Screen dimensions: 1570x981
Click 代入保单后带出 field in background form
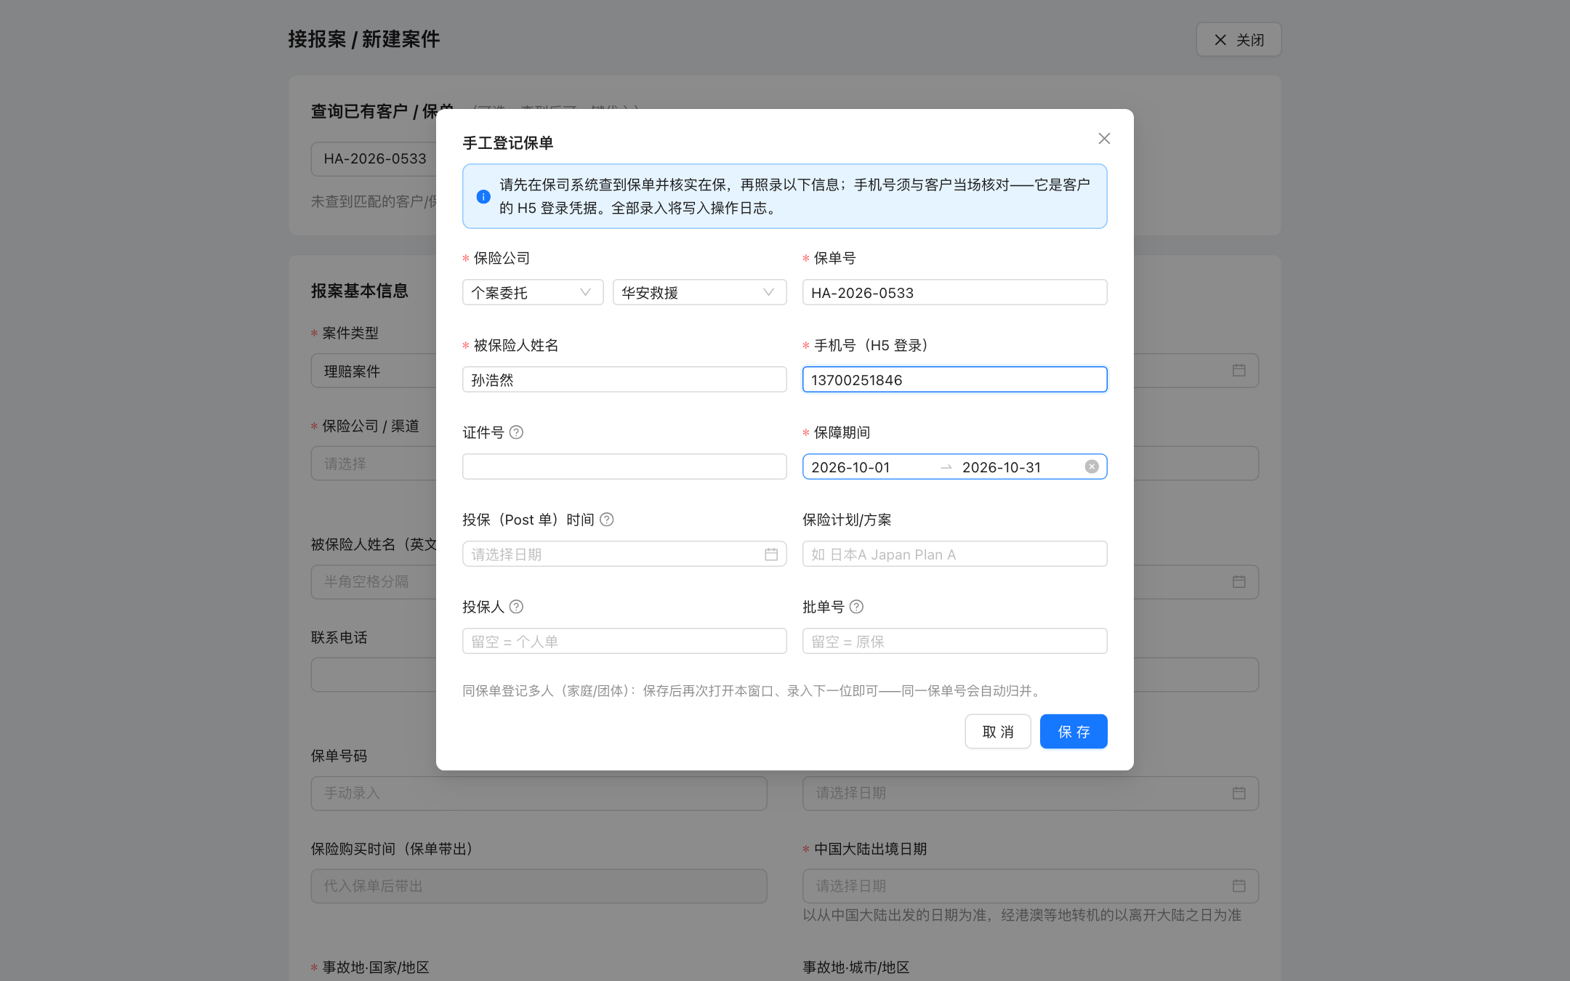[539, 886]
